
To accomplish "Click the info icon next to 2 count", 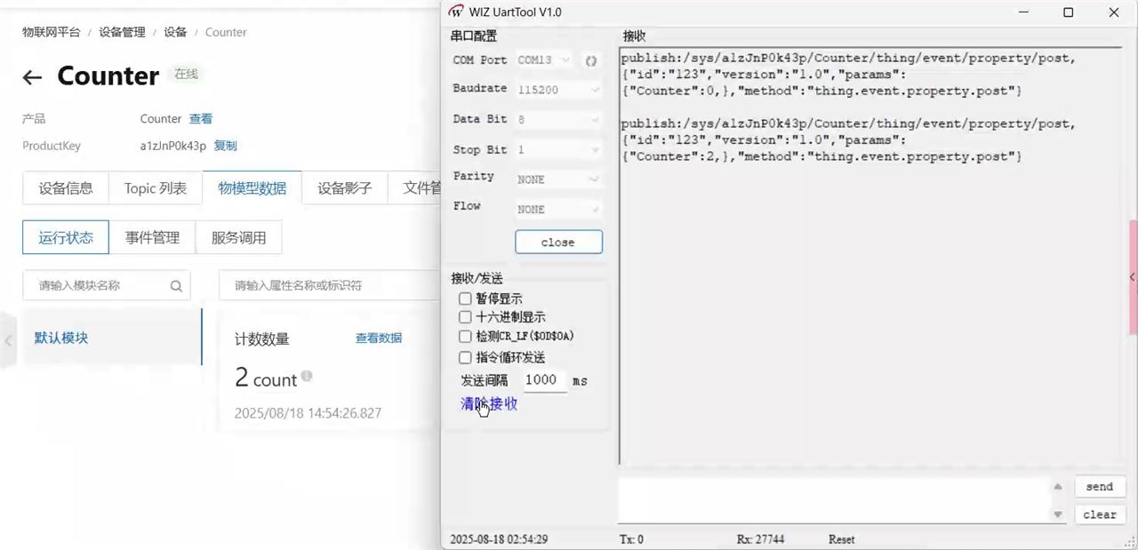I will pos(307,377).
